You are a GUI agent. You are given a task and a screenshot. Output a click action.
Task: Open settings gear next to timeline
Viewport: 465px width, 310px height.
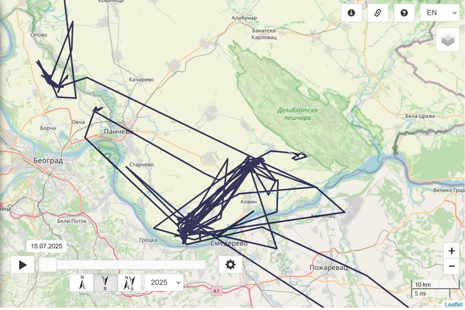pyautogui.click(x=230, y=264)
